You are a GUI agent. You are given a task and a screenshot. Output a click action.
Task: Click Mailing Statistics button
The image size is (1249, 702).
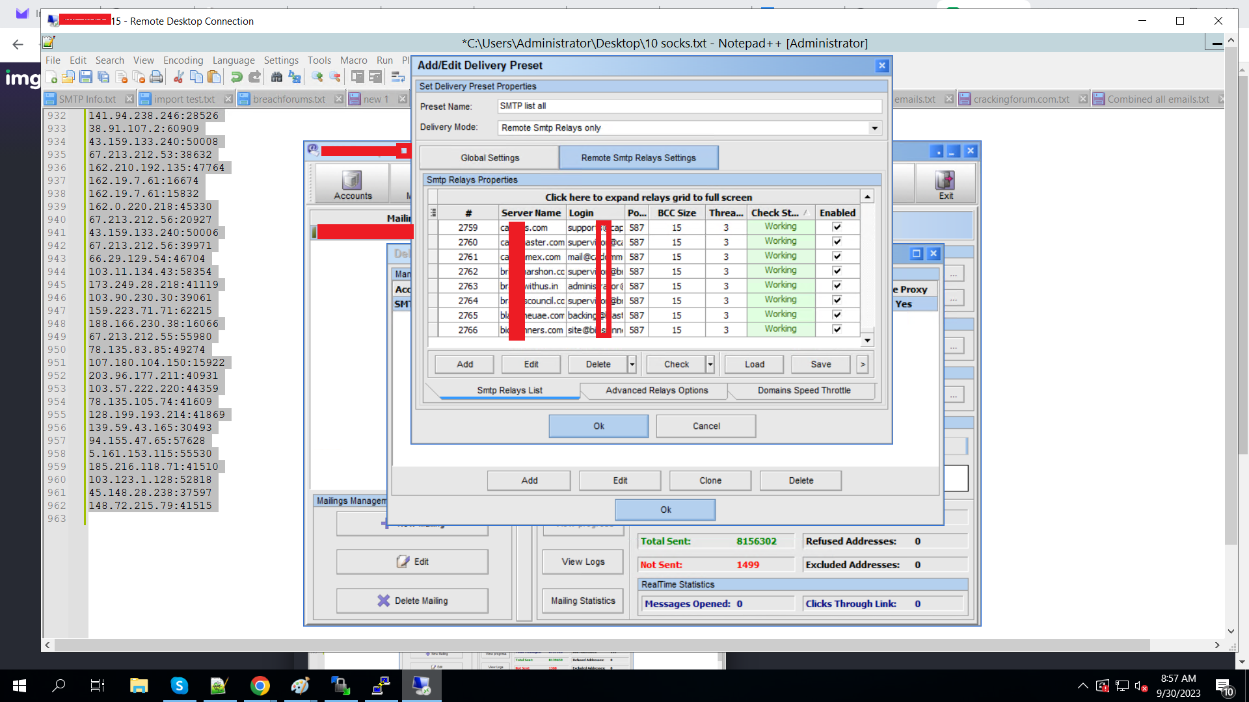(583, 601)
